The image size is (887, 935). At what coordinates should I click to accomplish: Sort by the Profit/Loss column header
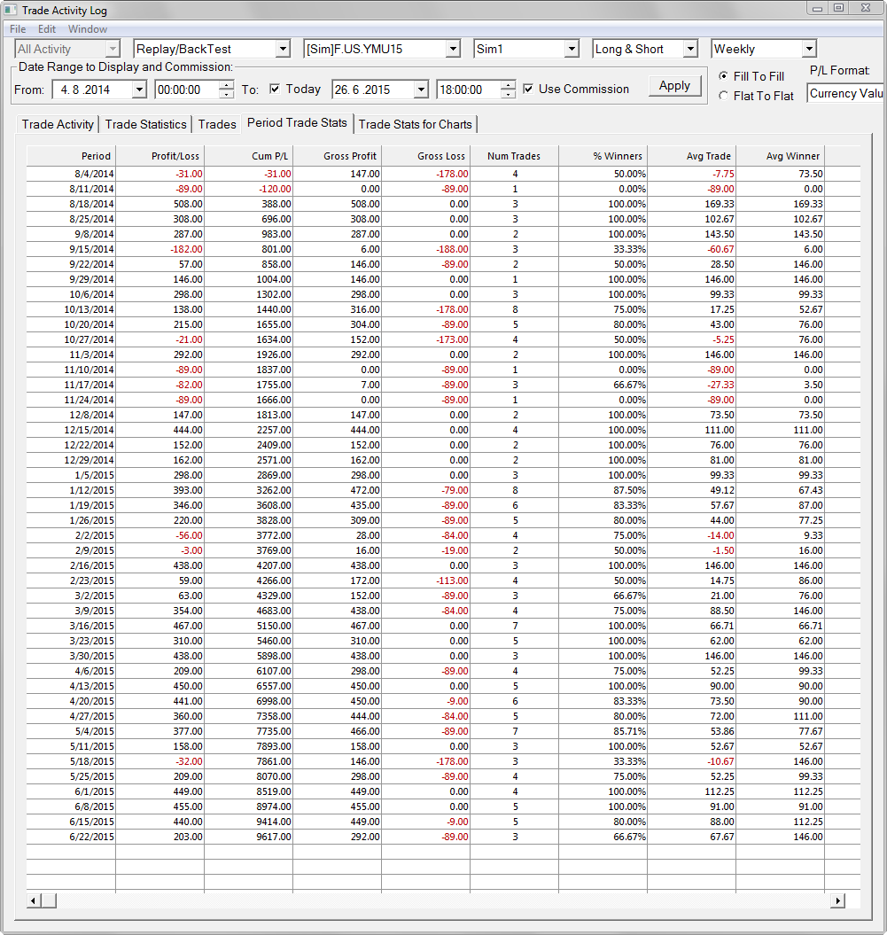[160, 156]
